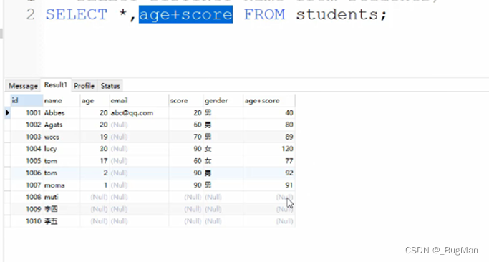Click the name cell Agats
Viewport: 489px width, 262px height.
tap(53, 125)
